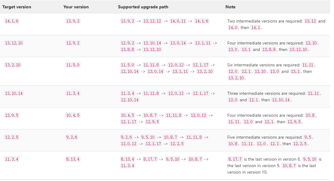Click the 'Supported upgrade path' column header
The height and width of the screenshot is (181, 334).
point(143,7)
